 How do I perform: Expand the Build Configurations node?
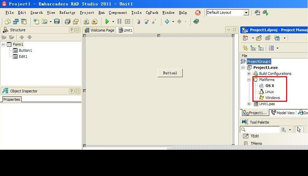(249, 74)
